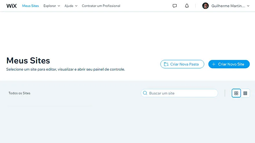Open Contratar um Profissional link
The height and width of the screenshot is (143, 255).
coord(101,6)
